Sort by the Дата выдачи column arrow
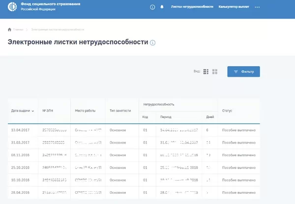 point(33,111)
